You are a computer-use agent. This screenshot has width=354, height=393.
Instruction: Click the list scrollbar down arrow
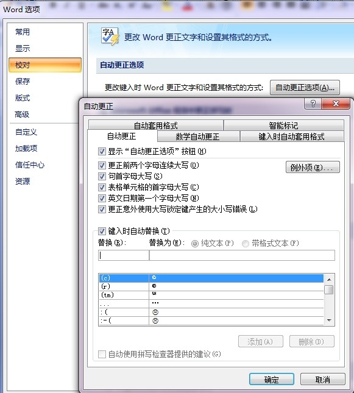point(329,320)
